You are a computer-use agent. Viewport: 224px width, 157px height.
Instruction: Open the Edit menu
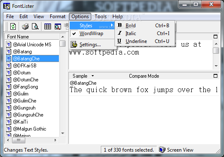(24, 17)
